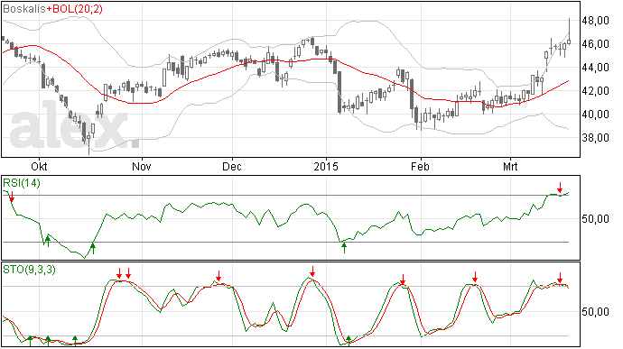Click the 42,00 price axis label
The width and height of the screenshot is (623, 349).
click(x=595, y=91)
